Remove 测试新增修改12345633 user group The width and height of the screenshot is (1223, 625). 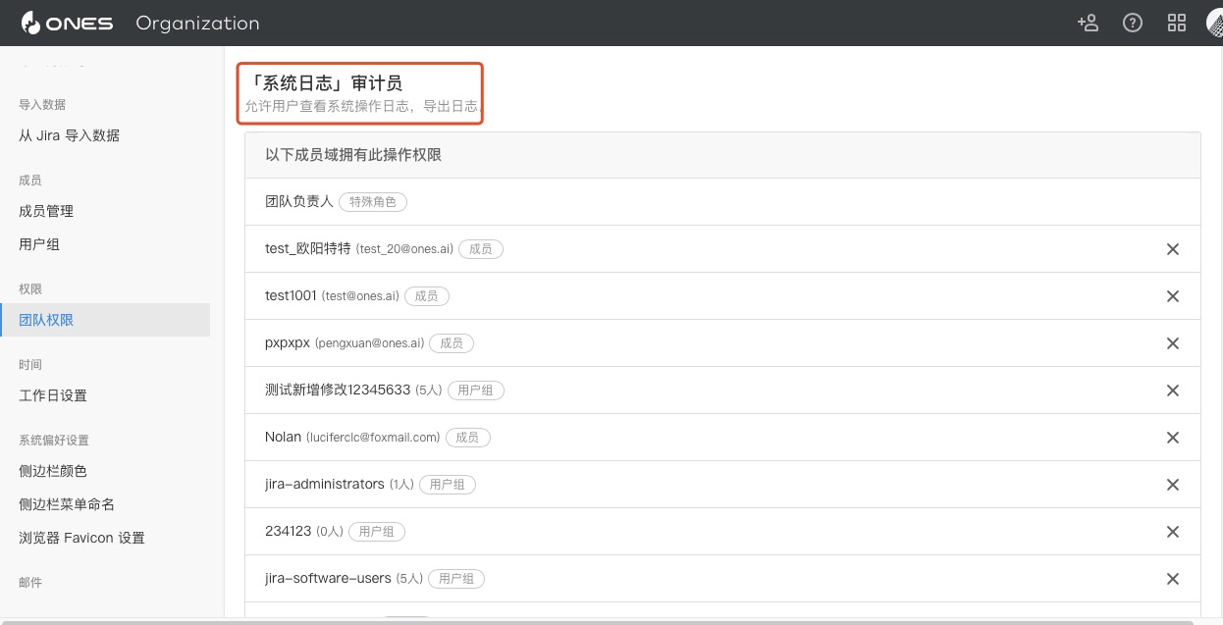[1172, 391]
